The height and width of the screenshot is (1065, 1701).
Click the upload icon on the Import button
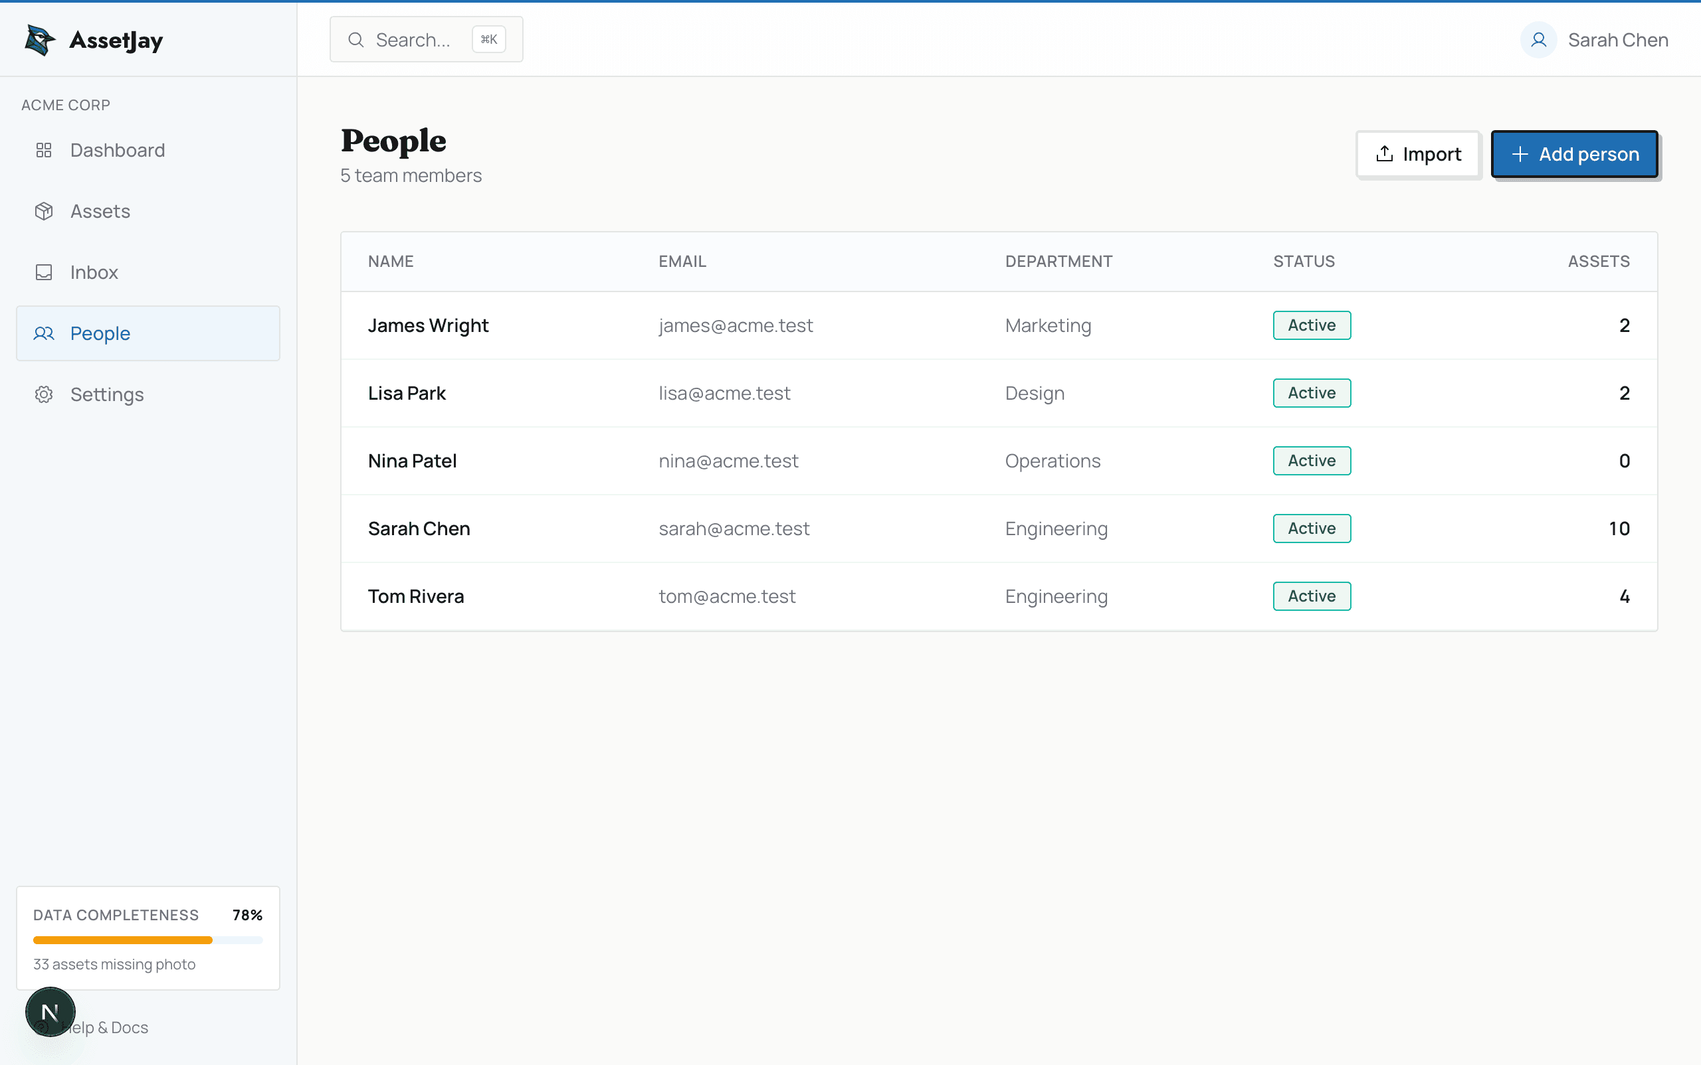(x=1385, y=153)
